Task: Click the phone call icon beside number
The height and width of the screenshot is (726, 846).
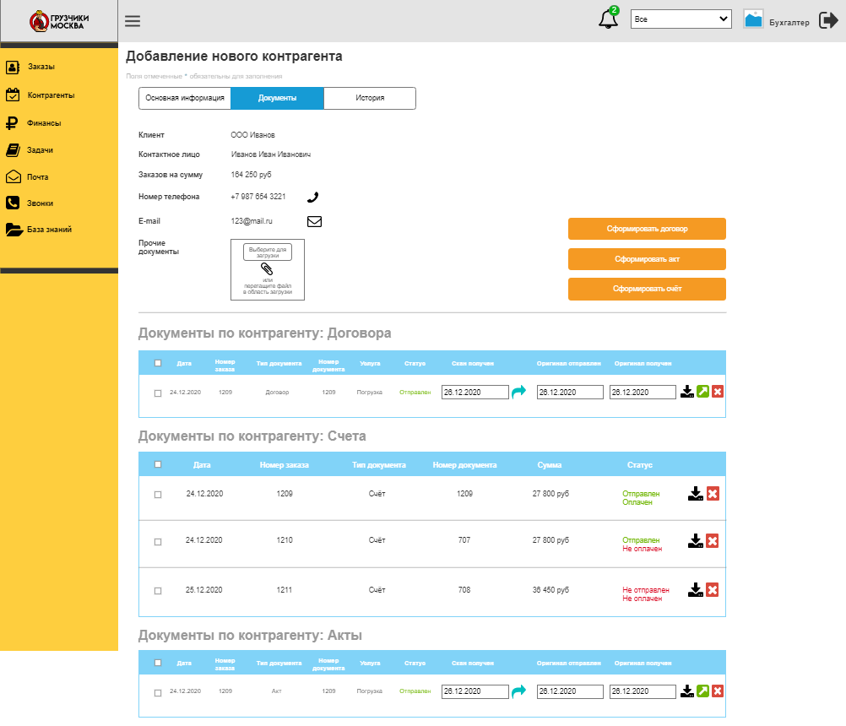Action: pos(312,197)
